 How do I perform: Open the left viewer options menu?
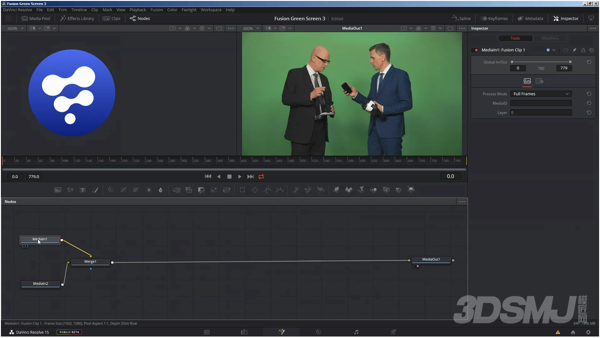click(x=230, y=28)
